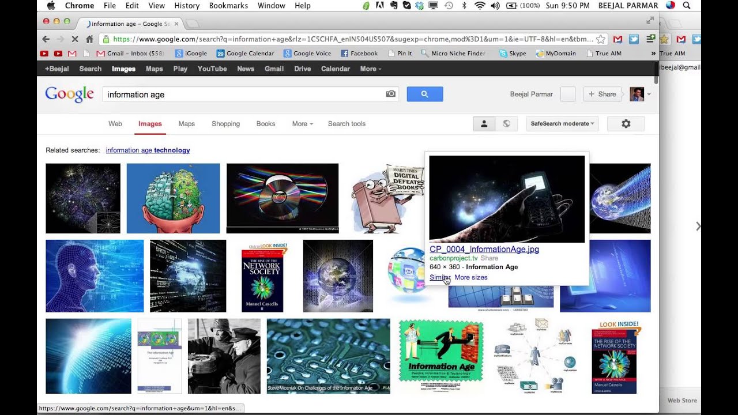738x415 pixels.
Task: Click the + Share button
Action: pyautogui.click(x=603, y=94)
